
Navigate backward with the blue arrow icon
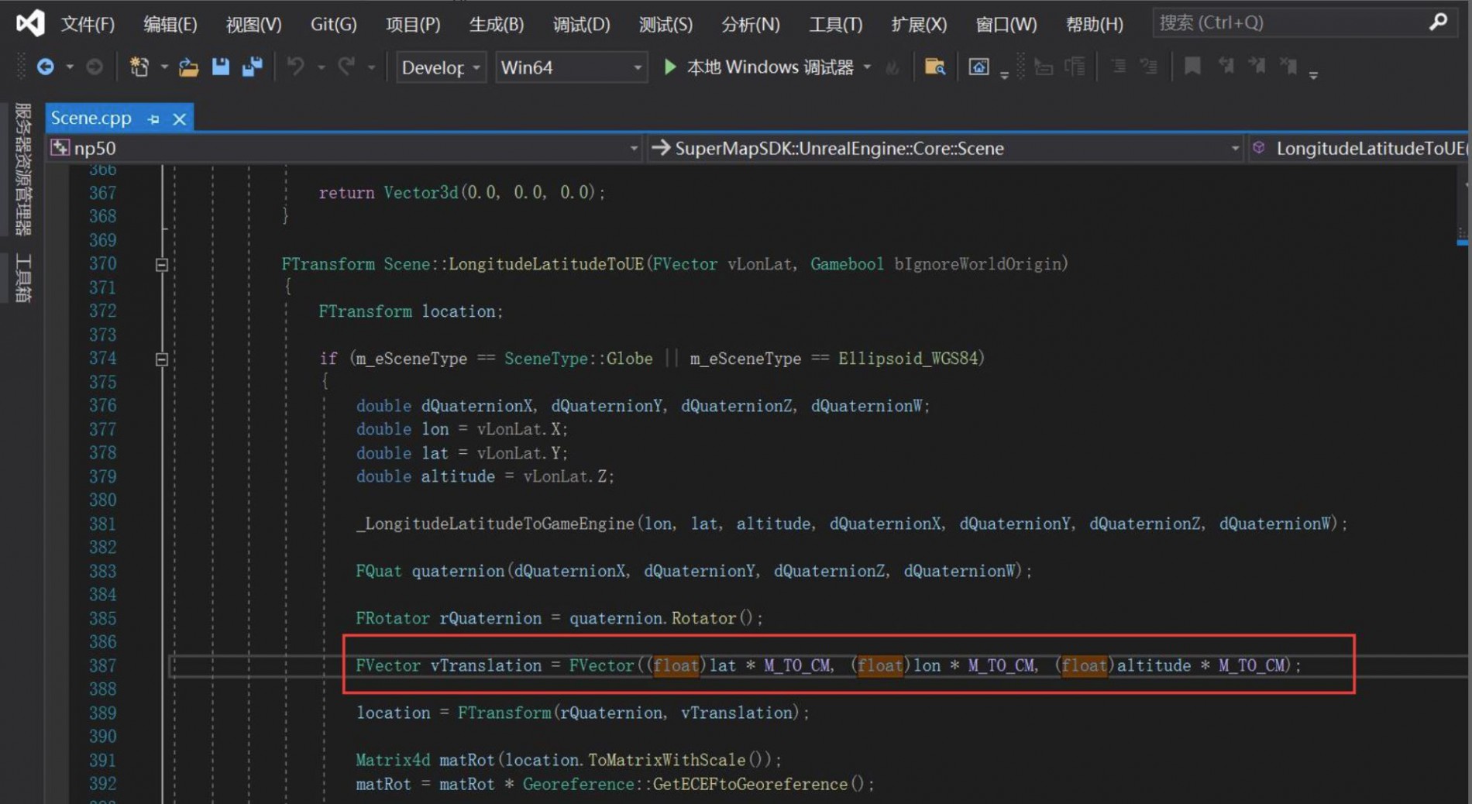pos(46,67)
